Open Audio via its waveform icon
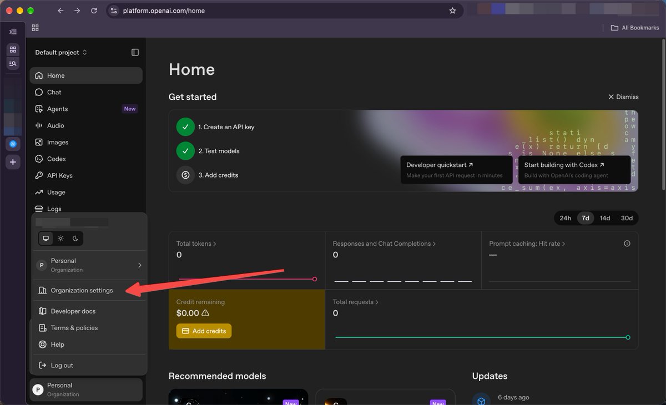Image resolution: width=666 pixels, height=405 pixels. [39, 125]
